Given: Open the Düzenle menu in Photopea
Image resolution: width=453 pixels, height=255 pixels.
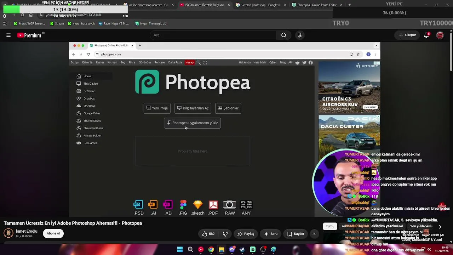Looking at the screenshot, I should pos(87,63).
